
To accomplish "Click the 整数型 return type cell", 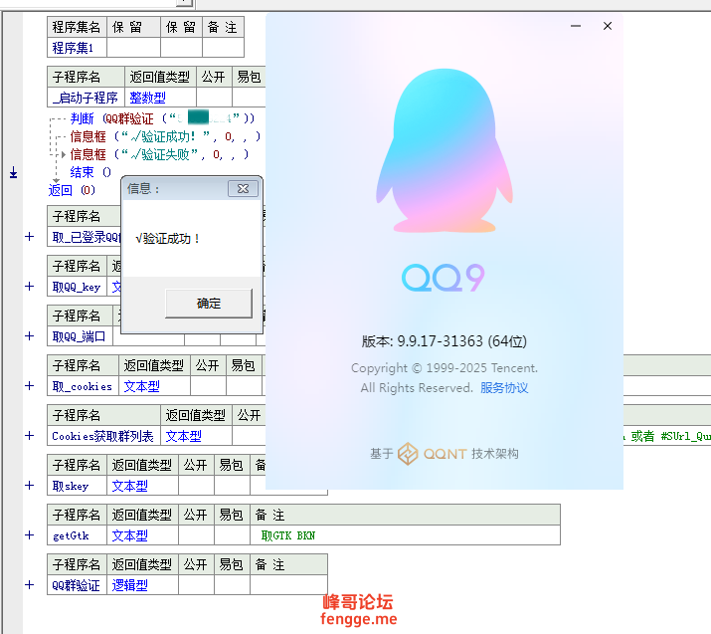I will click(x=160, y=98).
